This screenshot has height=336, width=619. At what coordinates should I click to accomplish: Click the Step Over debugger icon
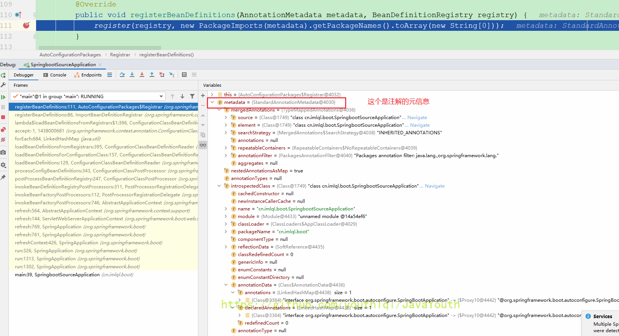(122, 75)
